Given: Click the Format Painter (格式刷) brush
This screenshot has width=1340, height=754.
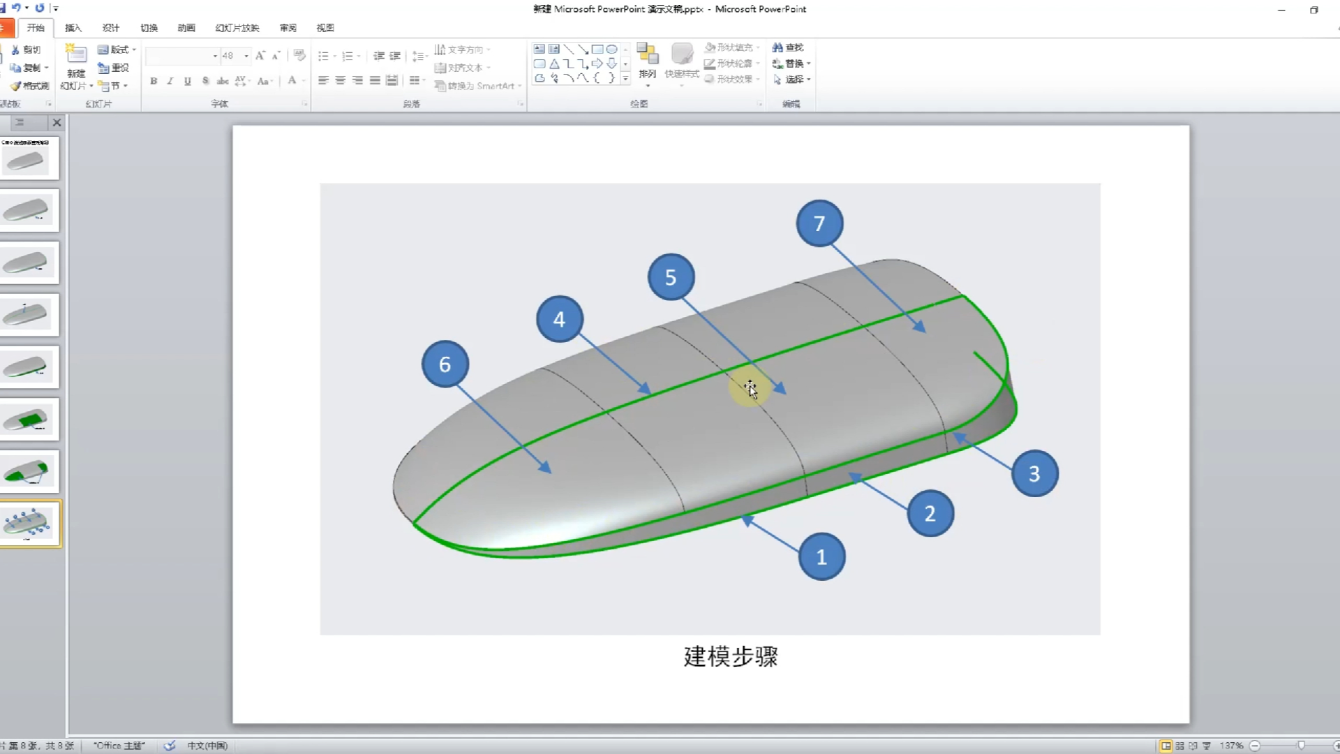Looking at the screenshot, I should (x=15, y=86).
